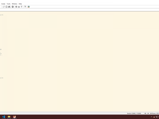The image size is (159, 119).
Task: Click the colorful rightmost toolbar icon
Action: click(x=29, y=7)
